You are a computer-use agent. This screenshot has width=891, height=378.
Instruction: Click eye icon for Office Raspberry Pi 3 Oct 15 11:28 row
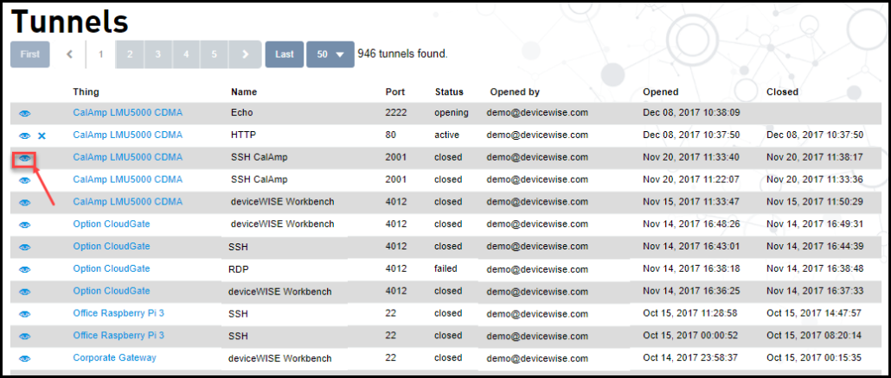coord(25,313)
